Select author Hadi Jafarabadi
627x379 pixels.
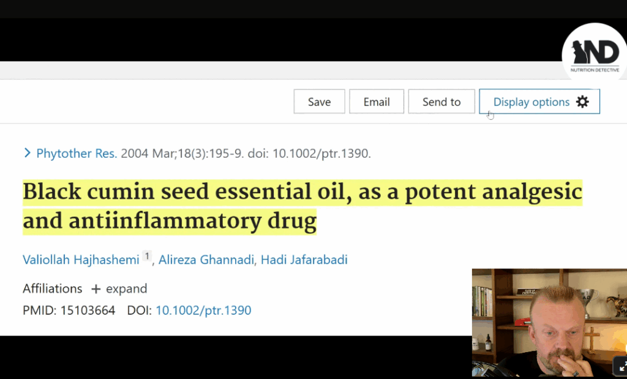pyautogui.click(x=304, y=260)
